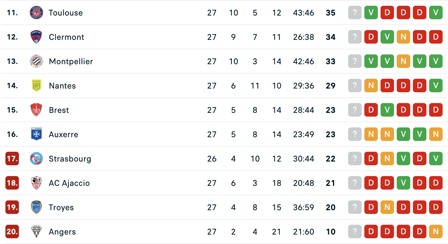448x244 pixels.
Task: Open the Strasbourg team name link
Action: click(70, 159)
